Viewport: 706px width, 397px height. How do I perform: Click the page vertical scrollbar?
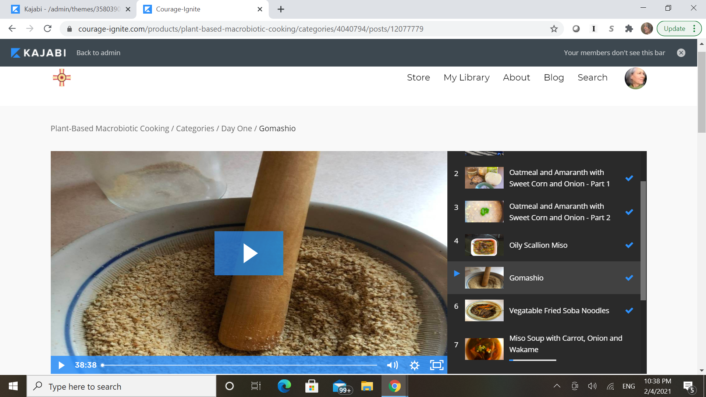tap(701, 92)
